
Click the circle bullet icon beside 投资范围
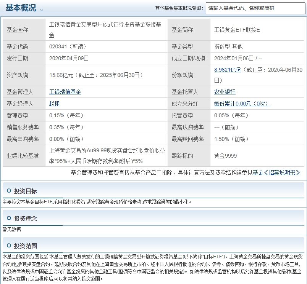click(x=9, y=245)
